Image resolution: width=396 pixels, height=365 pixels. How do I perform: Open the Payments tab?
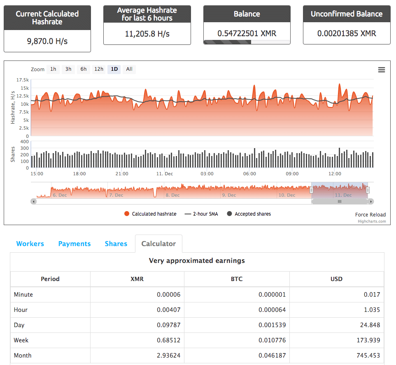(x=75, y=244)
